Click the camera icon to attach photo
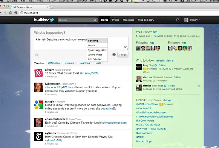219x148 pixels. pyautogui.click(x=37, y=55)
